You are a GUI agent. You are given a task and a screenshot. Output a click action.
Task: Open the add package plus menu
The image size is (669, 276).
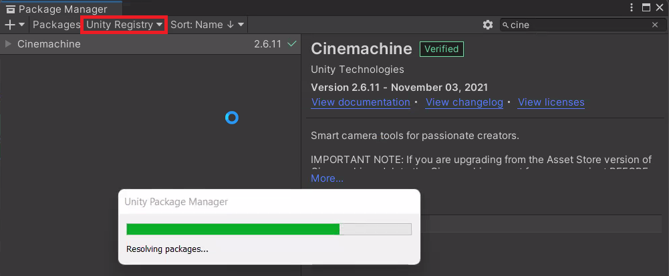pyautogui.click(x=15, y=25)
